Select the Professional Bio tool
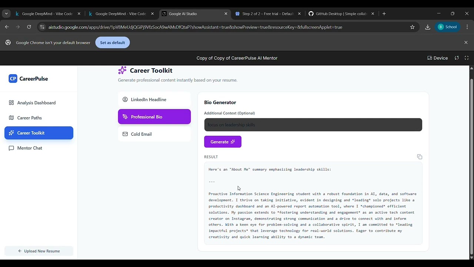This screenshot has height=267, width=474. tap(154, 117)
